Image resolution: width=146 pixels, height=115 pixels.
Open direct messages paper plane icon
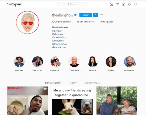coord(117,4)
